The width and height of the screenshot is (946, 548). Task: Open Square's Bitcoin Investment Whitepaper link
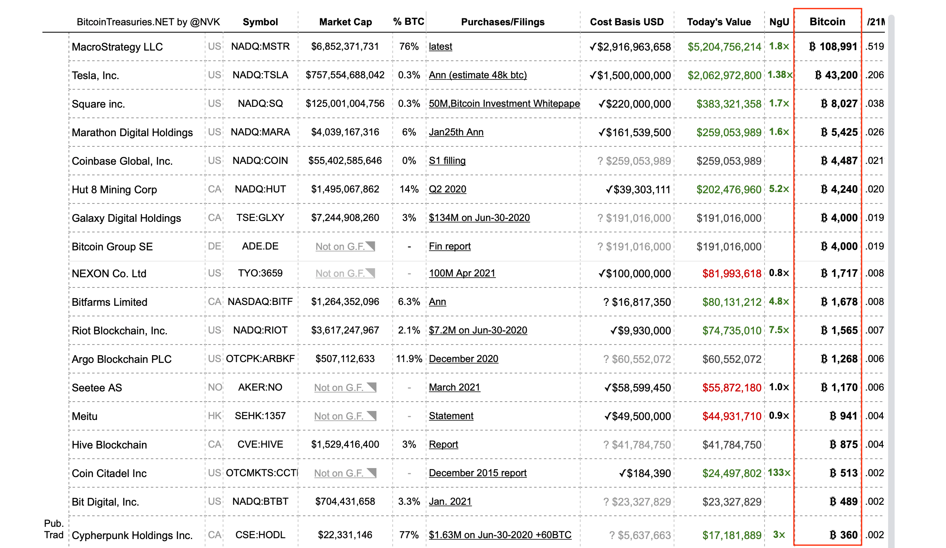[x=504, y=104]
